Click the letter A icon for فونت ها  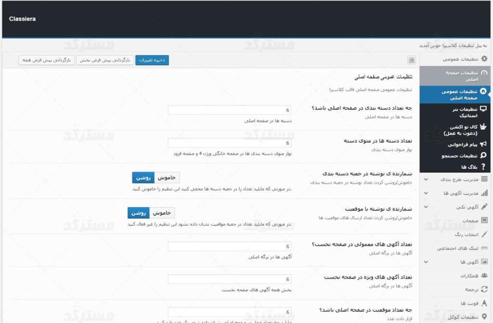coord(484,303)
